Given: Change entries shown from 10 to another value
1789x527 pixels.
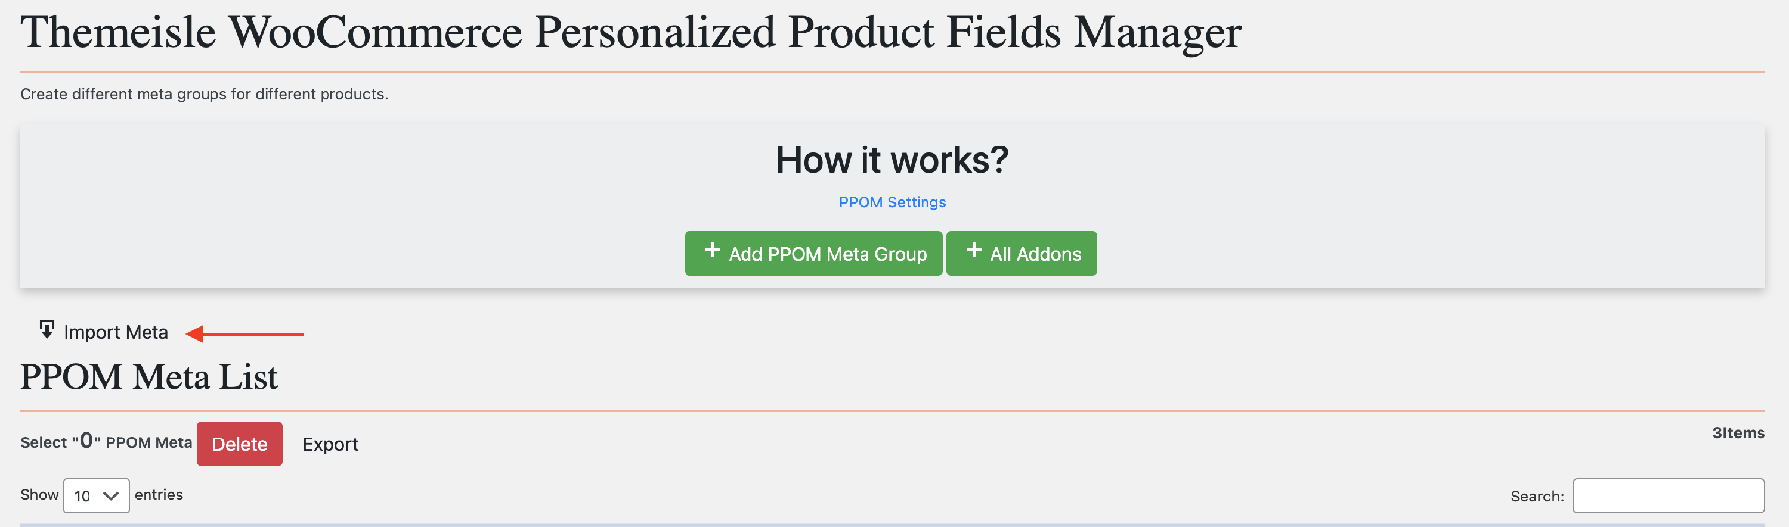Looking at the screenshot, I should (96, 495).
